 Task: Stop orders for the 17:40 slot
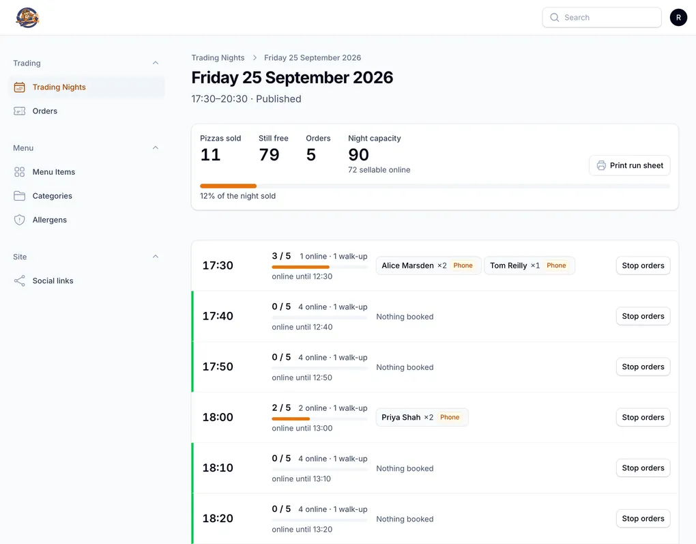(x=643, y=316)
